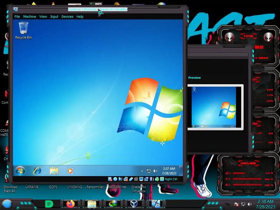The width and height of the screenshot is (280, 210).
Task: Switch to VirtualBox Manager on host taskbar
Action: pyautogui.click(x=134, y=204)
